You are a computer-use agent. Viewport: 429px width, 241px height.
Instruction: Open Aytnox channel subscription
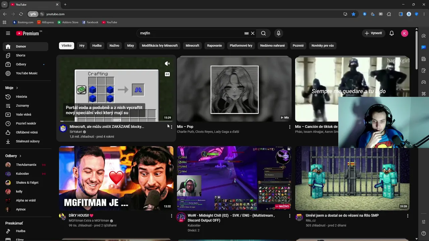25,209
